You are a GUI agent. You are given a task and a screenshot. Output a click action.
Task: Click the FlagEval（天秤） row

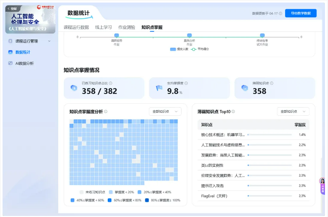(x=253, y=196)
